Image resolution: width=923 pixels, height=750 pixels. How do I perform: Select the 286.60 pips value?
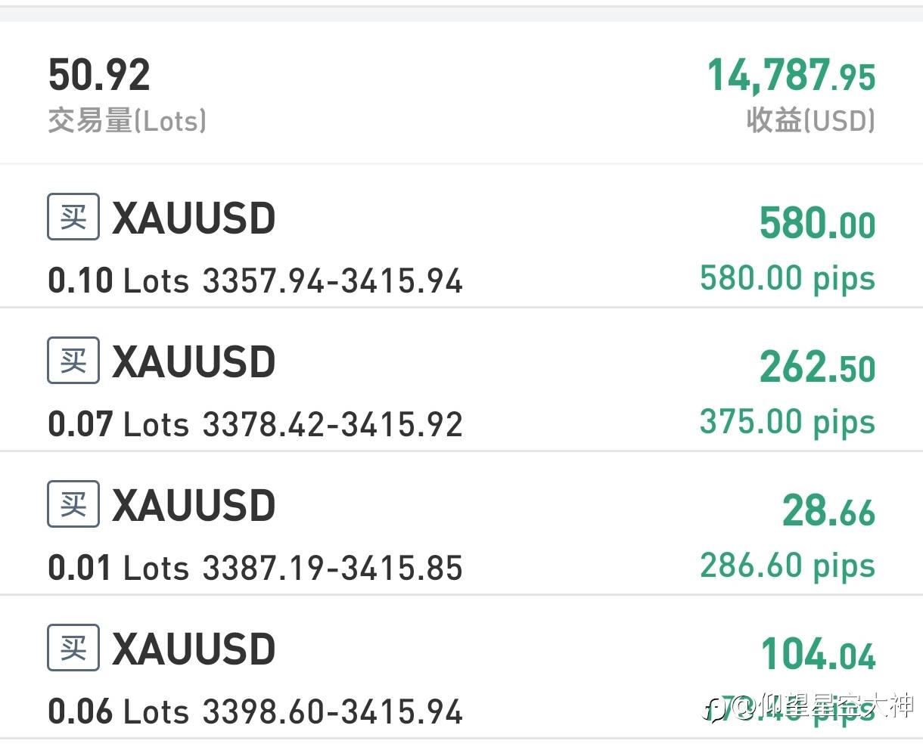coord(788,566)
